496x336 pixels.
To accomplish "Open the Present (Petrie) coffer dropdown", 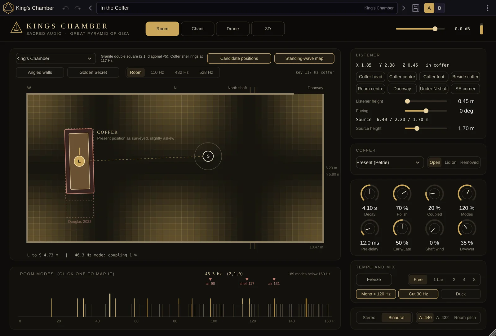I will pyautogui.click(x=390, y=162).
